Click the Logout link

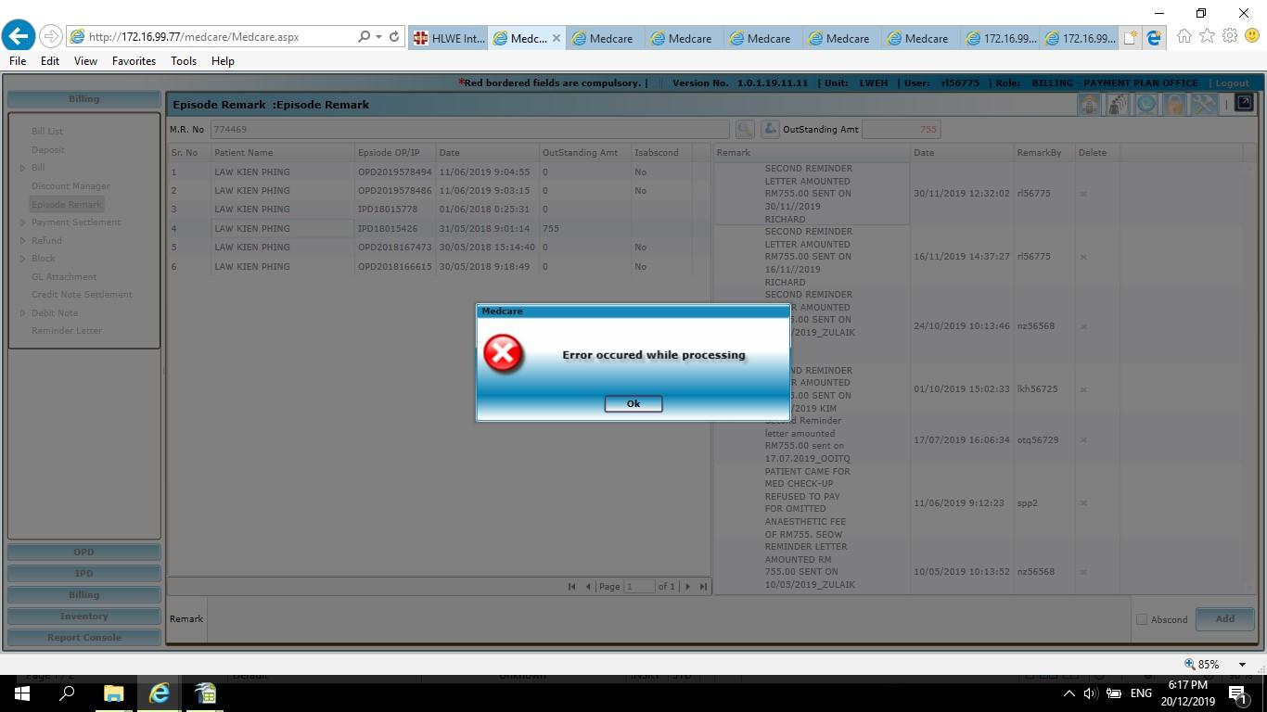pos(1232,83)
